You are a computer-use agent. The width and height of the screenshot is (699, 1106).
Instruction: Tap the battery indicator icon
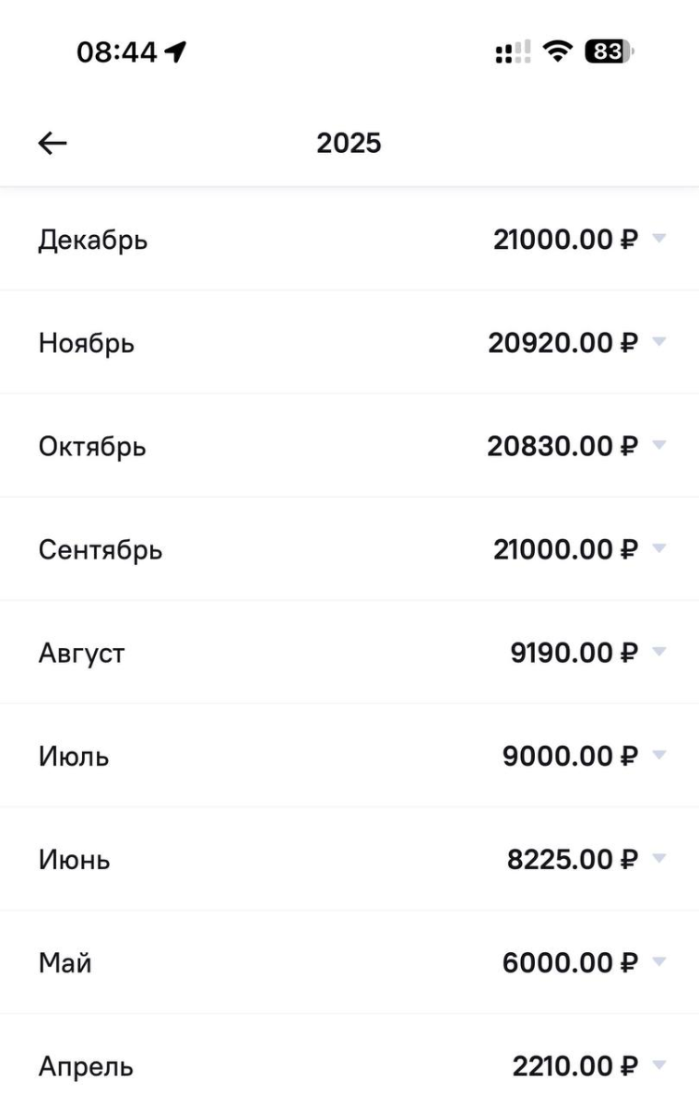[610, 53]
